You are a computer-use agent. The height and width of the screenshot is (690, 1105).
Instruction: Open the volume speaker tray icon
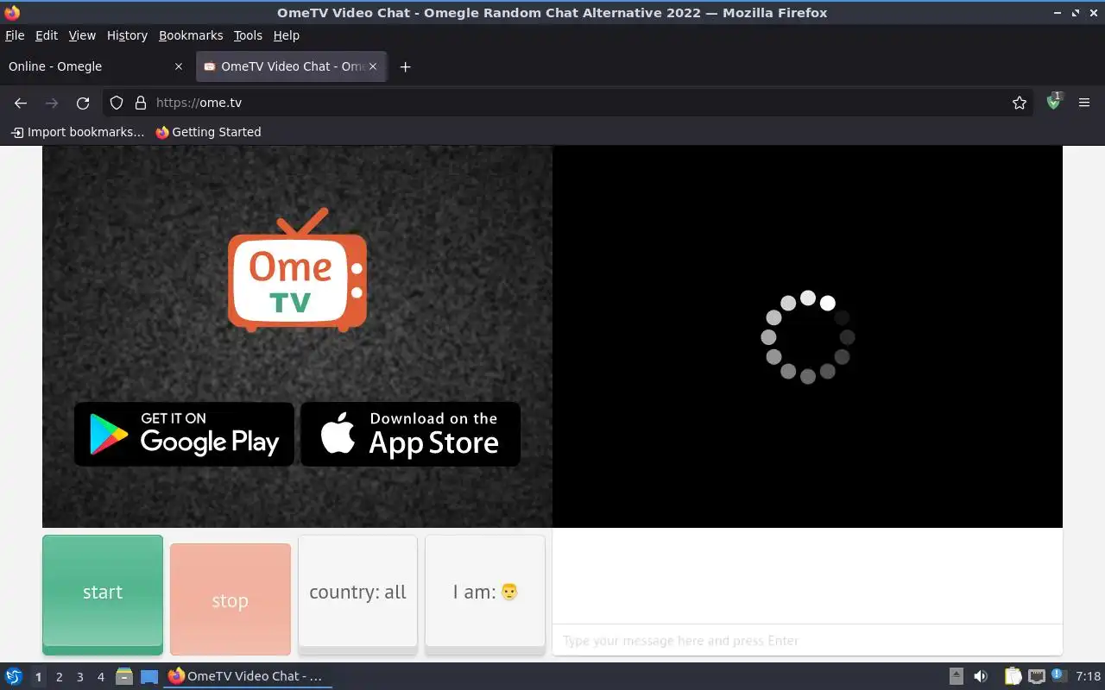[x=981, y=676]
